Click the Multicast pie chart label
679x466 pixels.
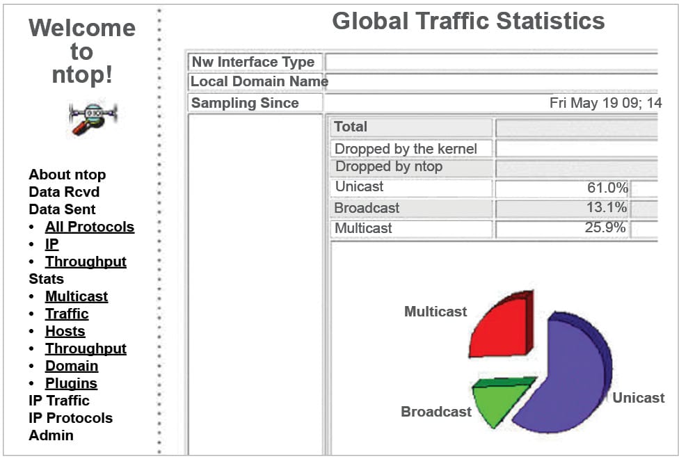pos(436,312)
